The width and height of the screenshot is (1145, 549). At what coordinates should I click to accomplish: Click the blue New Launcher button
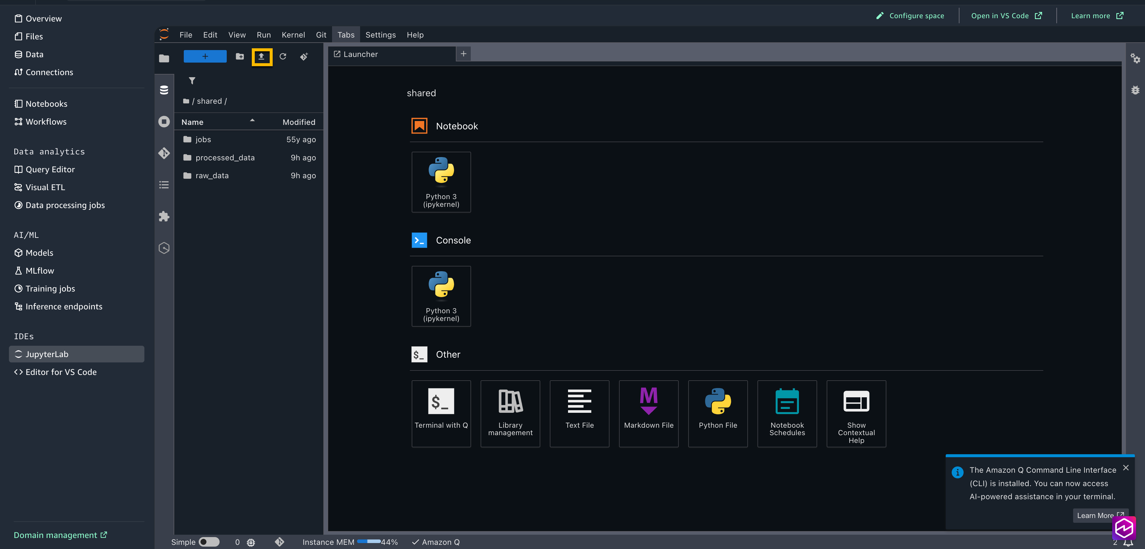[205, 56]
